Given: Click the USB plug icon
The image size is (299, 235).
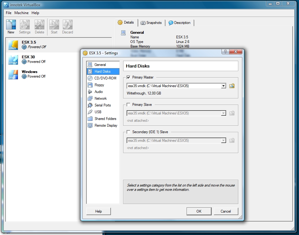Looking at the screenshot, I should tap(90, 112).
